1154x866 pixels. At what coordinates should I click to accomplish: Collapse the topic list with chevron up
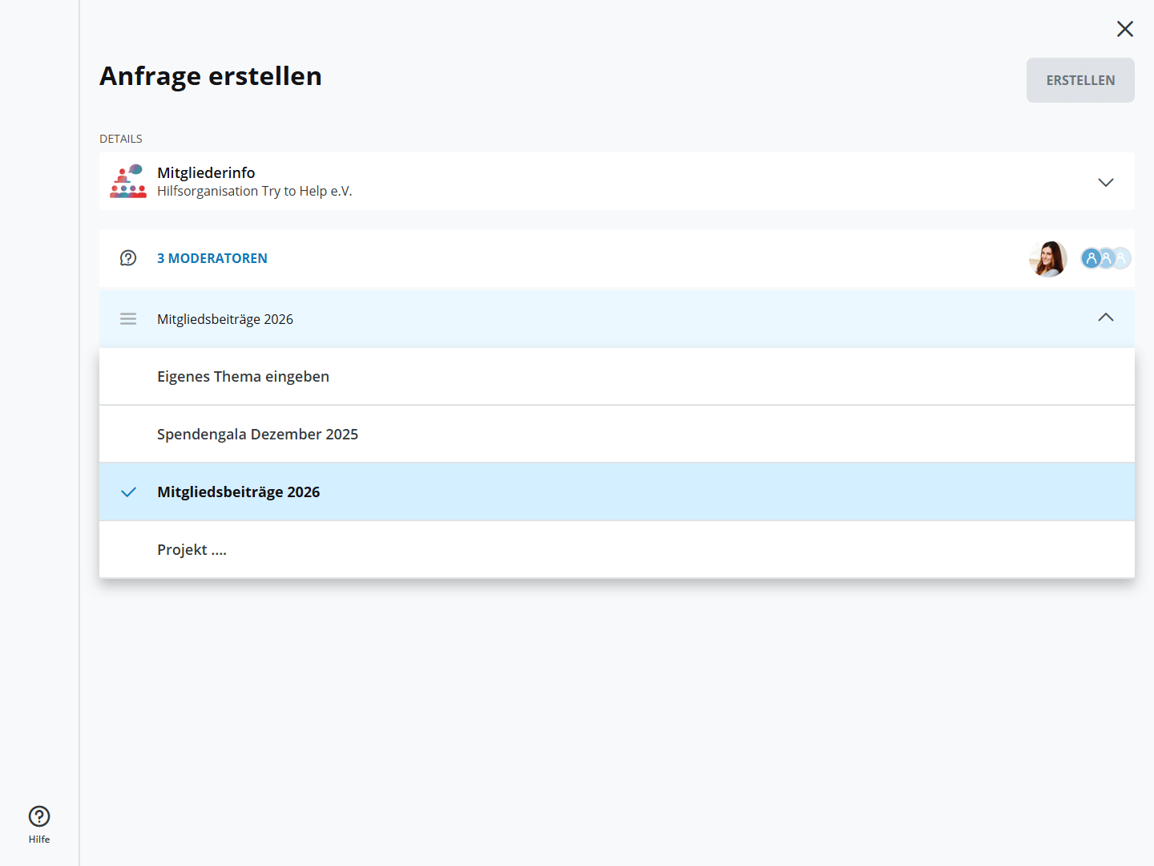[1106, 318]
